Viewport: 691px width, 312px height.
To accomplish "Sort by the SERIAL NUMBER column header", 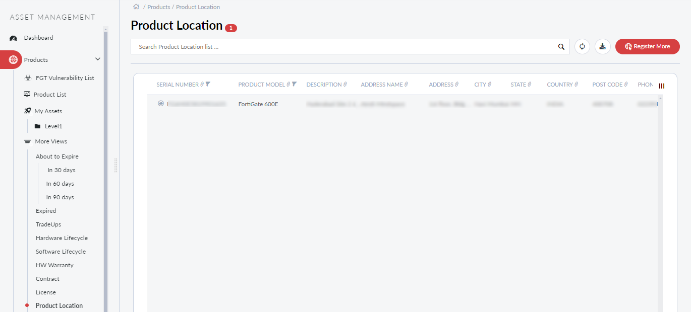I will pos(178,85).
